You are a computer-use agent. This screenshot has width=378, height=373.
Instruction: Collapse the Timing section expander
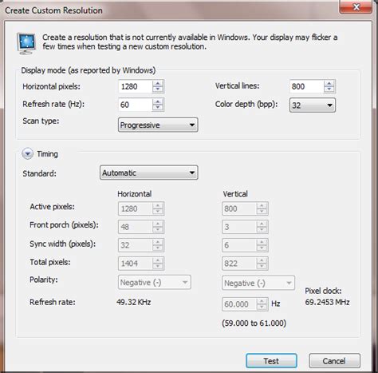pos(27,153)
